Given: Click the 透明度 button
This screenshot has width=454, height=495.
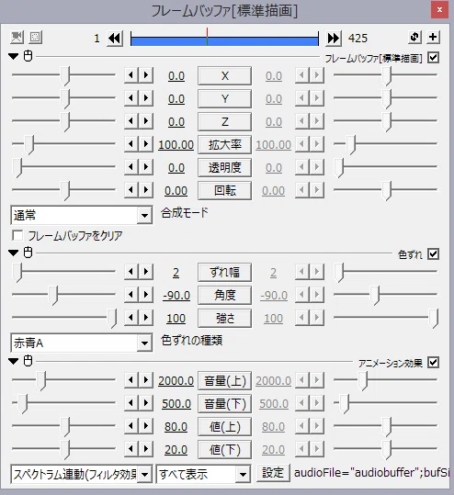Looking at the screenshot, I should pos(224,168).
